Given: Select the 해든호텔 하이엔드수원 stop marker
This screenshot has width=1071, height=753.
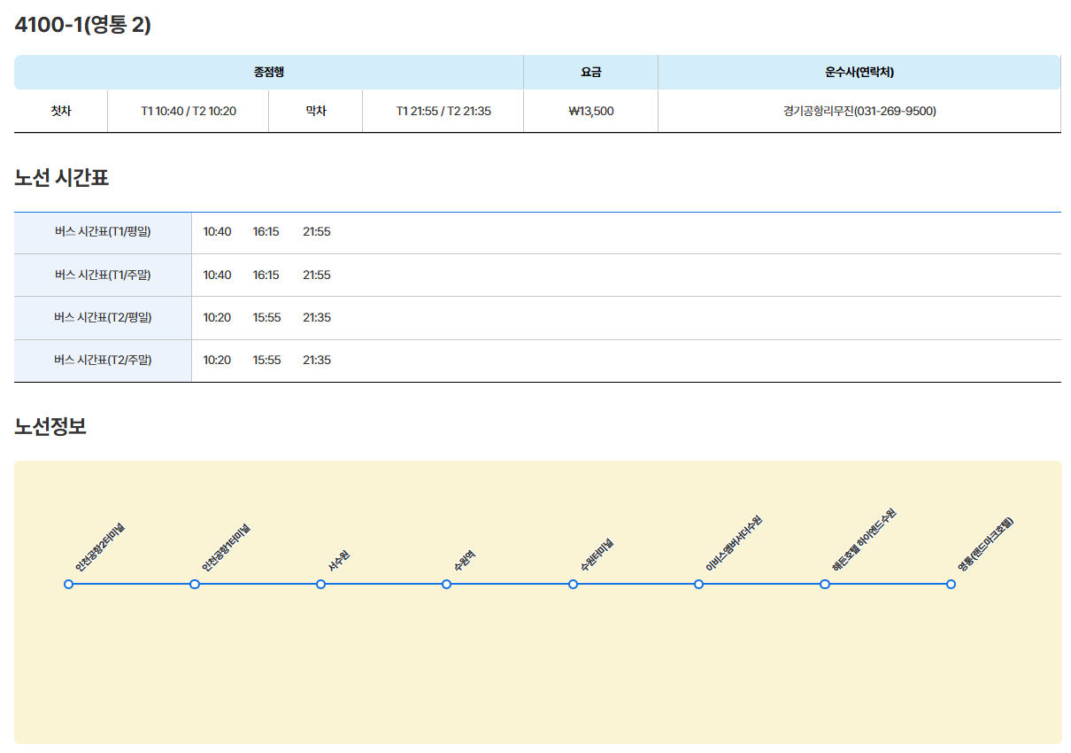Looking at the screenshot, I should [825, 584].
